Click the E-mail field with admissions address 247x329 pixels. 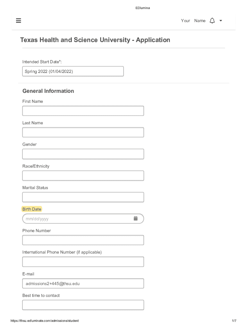[x=83, y=283]
